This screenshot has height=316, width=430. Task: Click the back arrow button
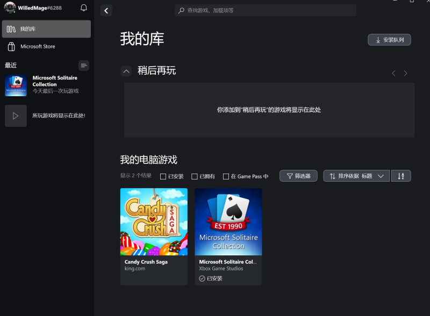(x=106, y=11)
